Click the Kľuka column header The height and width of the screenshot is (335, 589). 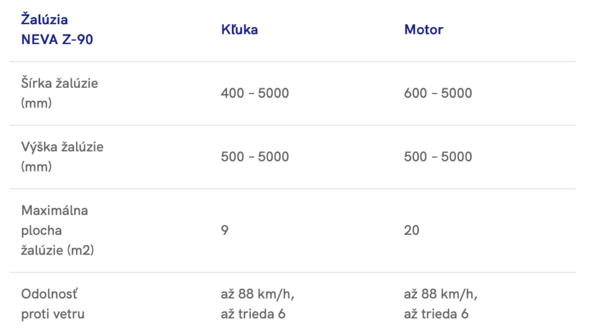pyautogui.click(x=239, y=30)
